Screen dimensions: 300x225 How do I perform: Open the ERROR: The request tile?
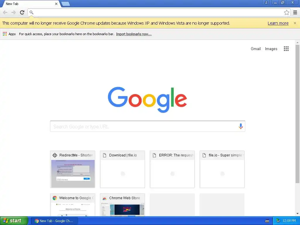pyautogui.click(x=172, y=169)
